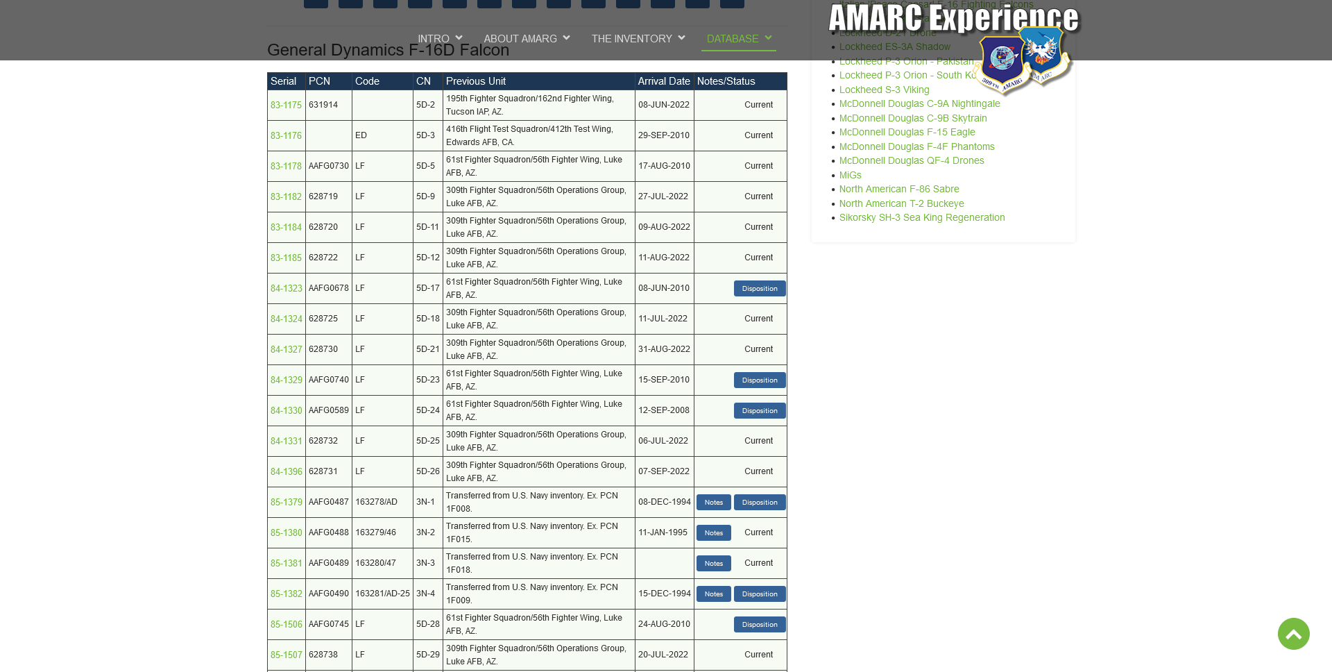Open serial 85-1380 record
The height and width of the screenshot is (672, 1332).
(286, 532)
